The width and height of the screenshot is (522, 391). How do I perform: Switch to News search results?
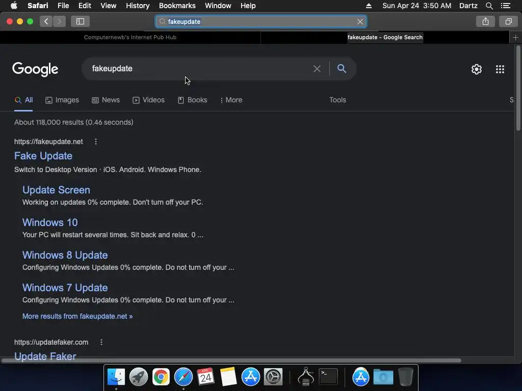pyautogui.click(x=106, y=100)
